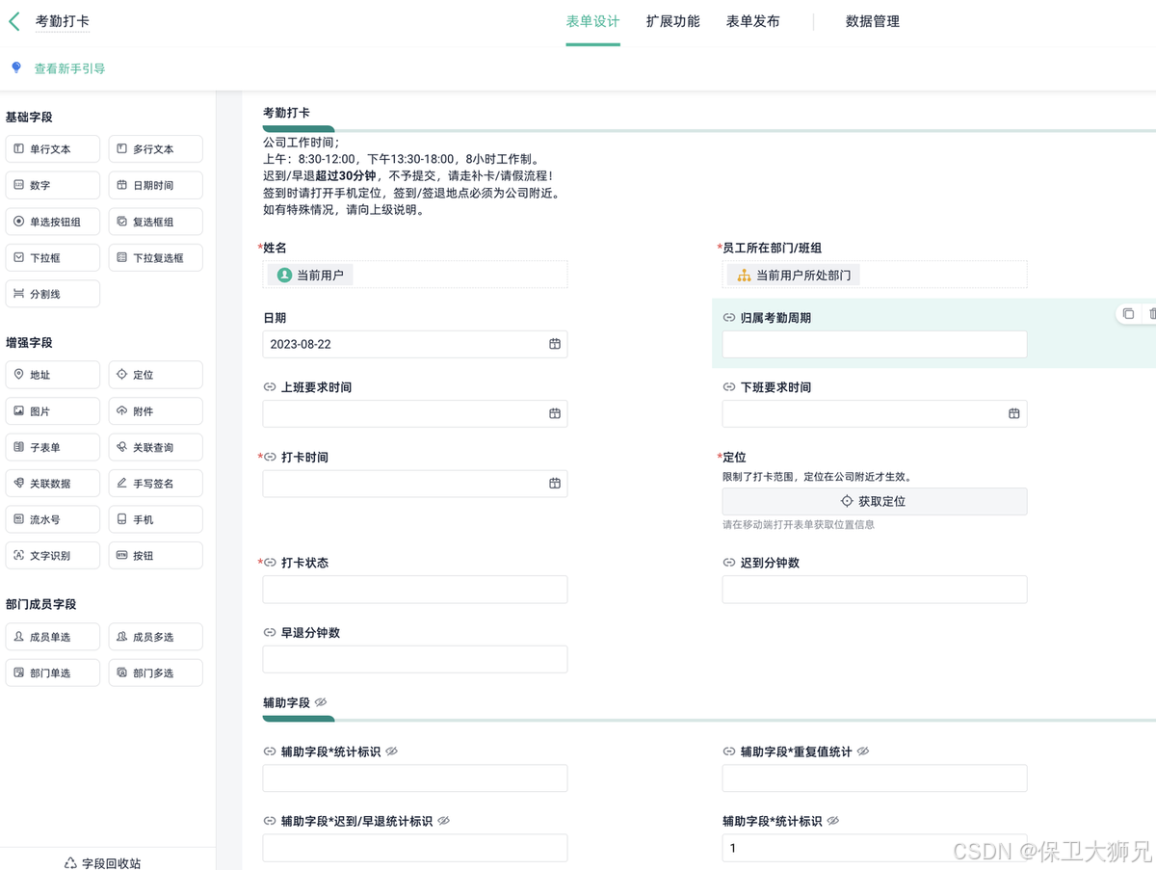Open calendar picker for 上班要求时间

click(555, 413)
